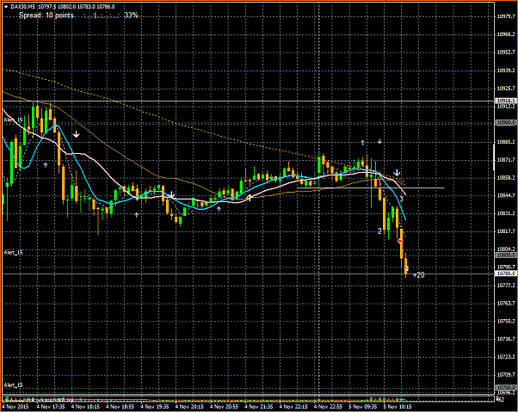Click the 10844.7 price axis label
The height and width of the screenshot is (412, 518).
(506, 195)
